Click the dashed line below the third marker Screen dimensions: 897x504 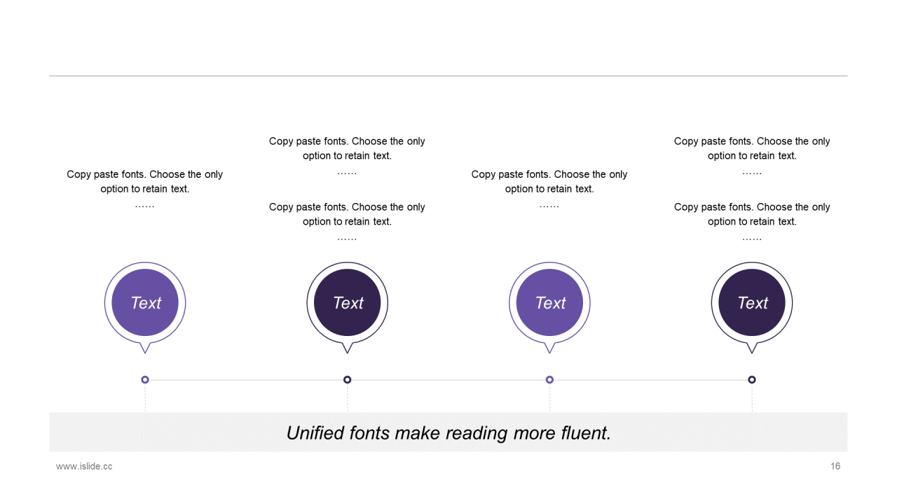point(549,398)
